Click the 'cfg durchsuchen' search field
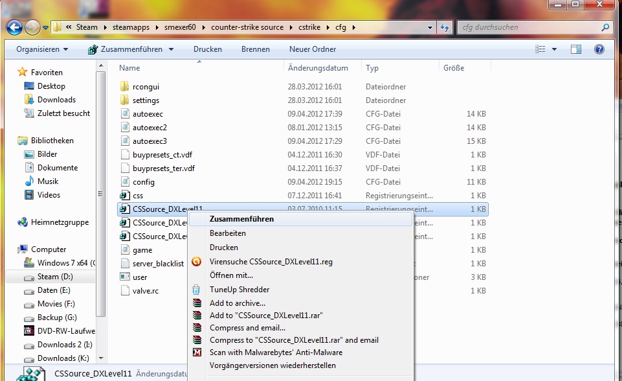Viewport: 622px width, 381px height. coord(529,27)
